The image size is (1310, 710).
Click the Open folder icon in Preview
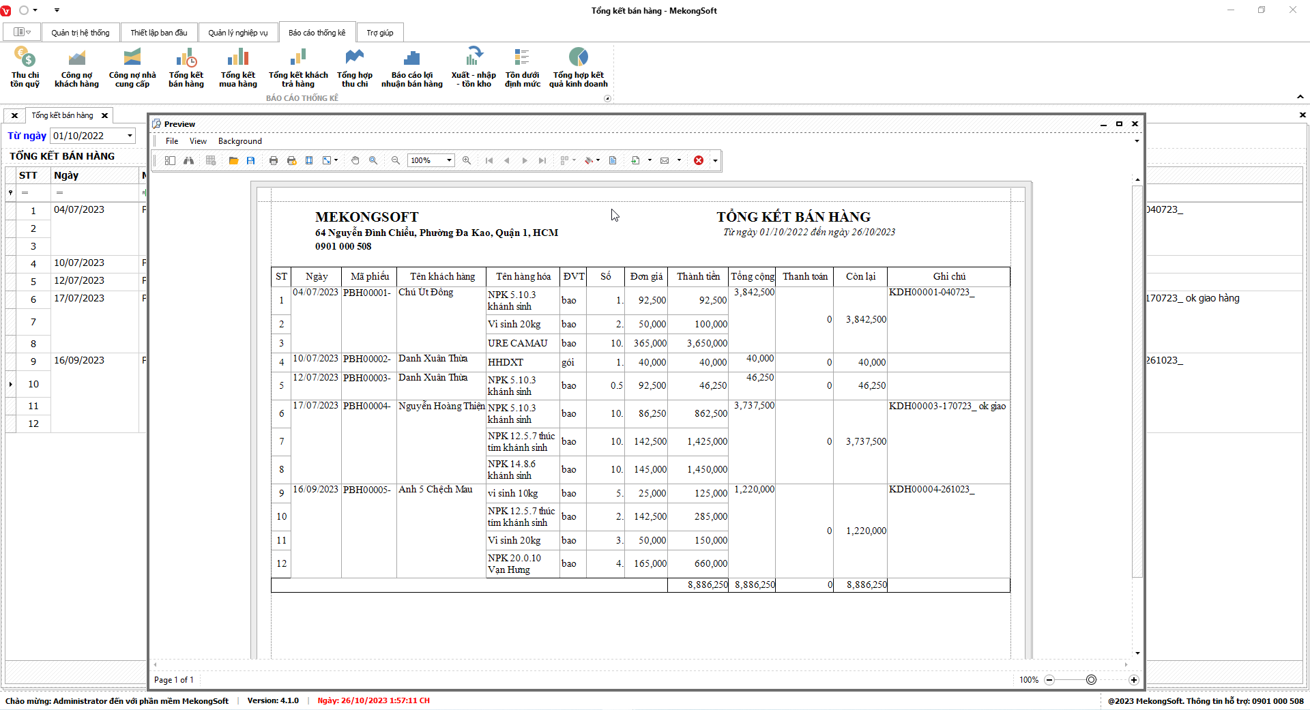[233, 160]
